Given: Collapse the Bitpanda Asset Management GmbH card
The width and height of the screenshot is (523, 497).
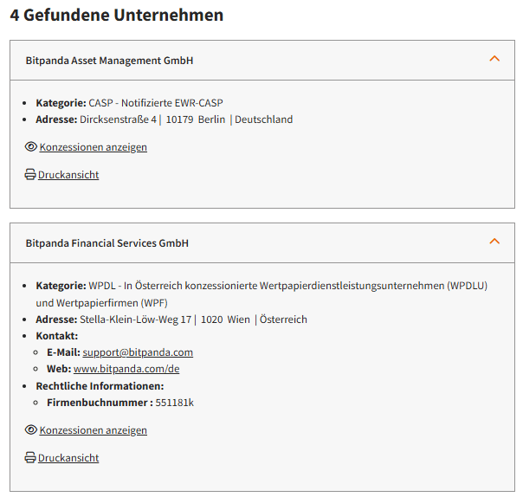Looking at the screenshot, I should [x=494, y=59].
